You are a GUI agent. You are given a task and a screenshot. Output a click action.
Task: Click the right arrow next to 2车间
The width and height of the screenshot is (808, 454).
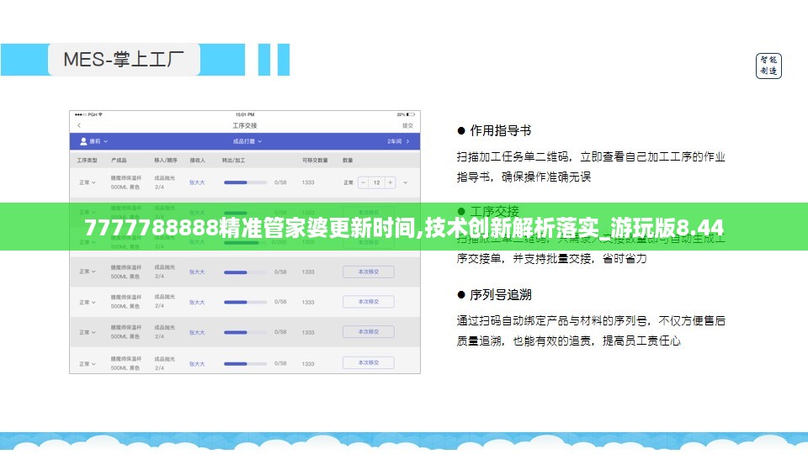pos(408,141)
